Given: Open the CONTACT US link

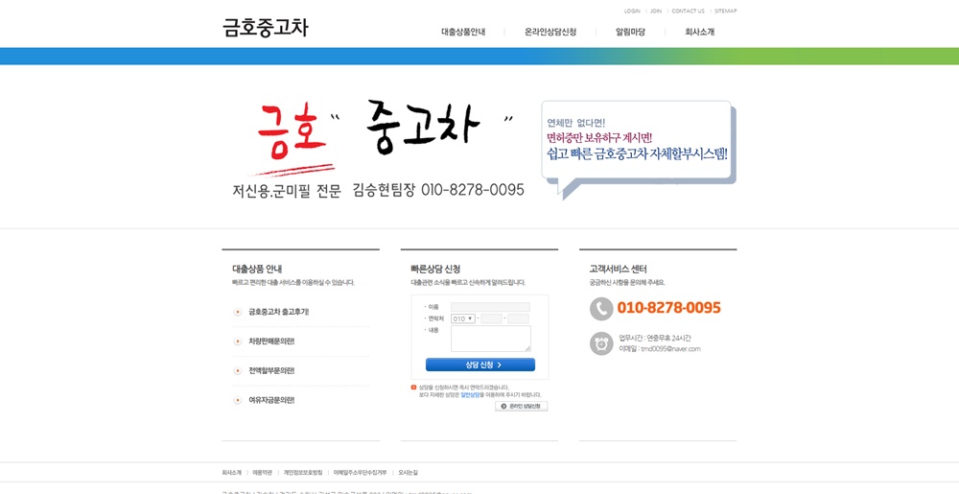Looking at the screenshot, I should point(688,11).
